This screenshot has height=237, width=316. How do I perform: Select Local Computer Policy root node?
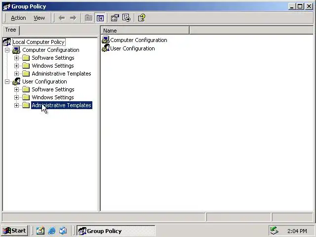tap(39, 42)
